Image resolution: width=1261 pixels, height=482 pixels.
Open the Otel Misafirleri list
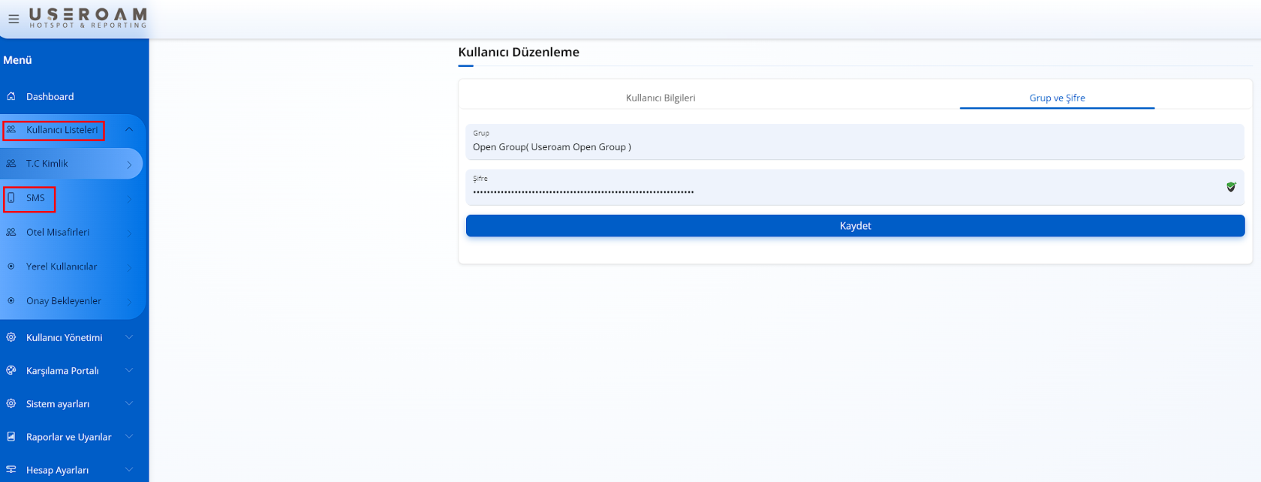tap(58, 232)
